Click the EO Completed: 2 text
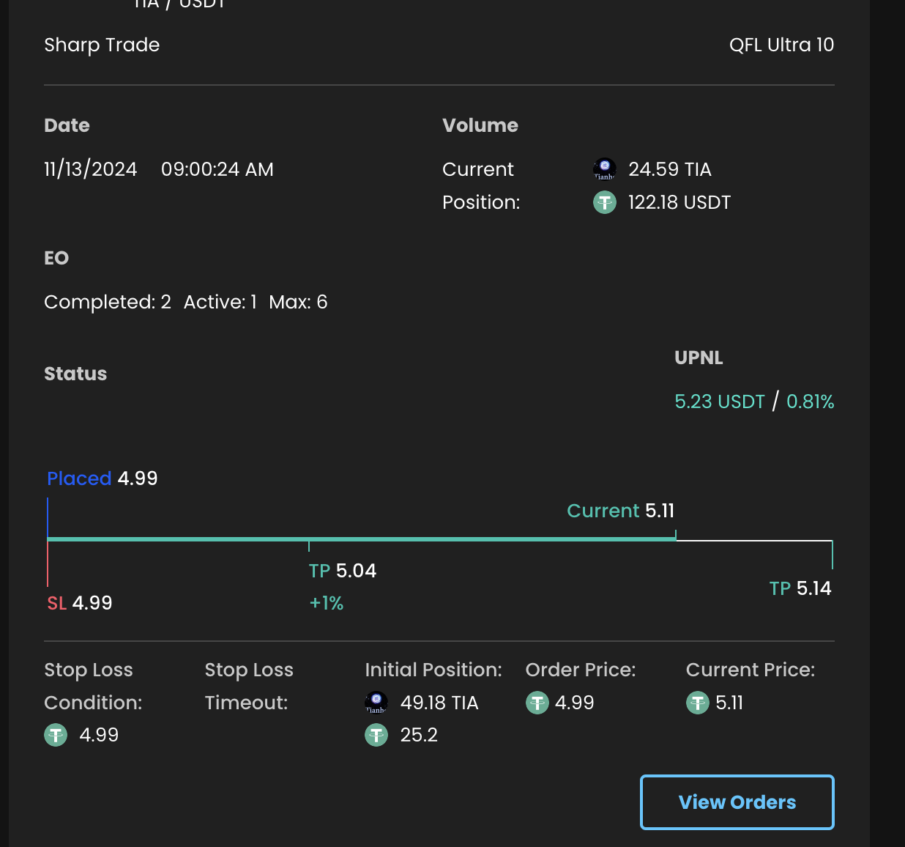This screenshot has width=905, height=847. pyautogui.click(x=108, y=302)
